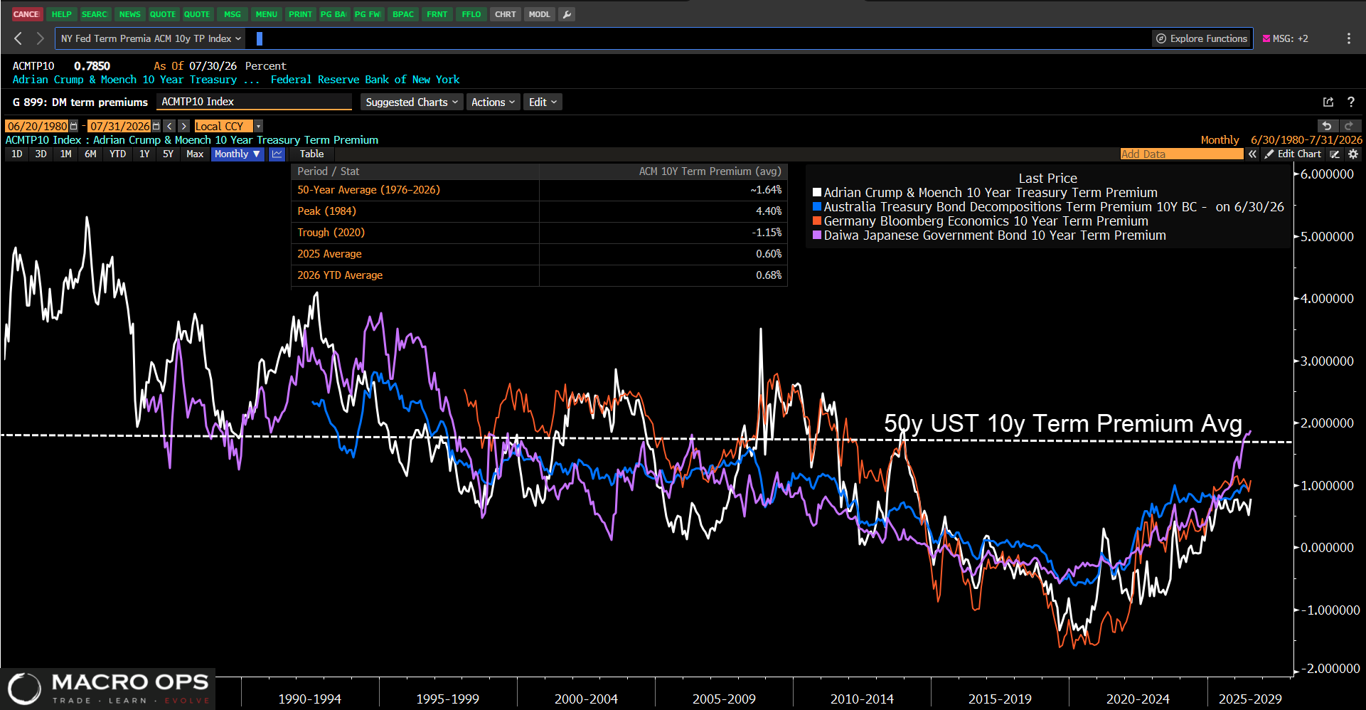Select the YTD range option
This screenshot has height=710, width=1366.
117,154
